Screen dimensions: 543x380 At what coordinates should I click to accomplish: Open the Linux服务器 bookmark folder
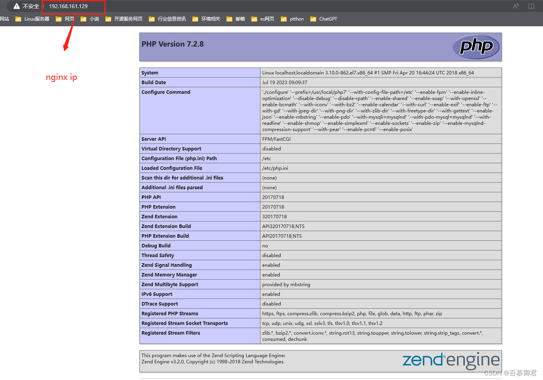tap(32, 19)
